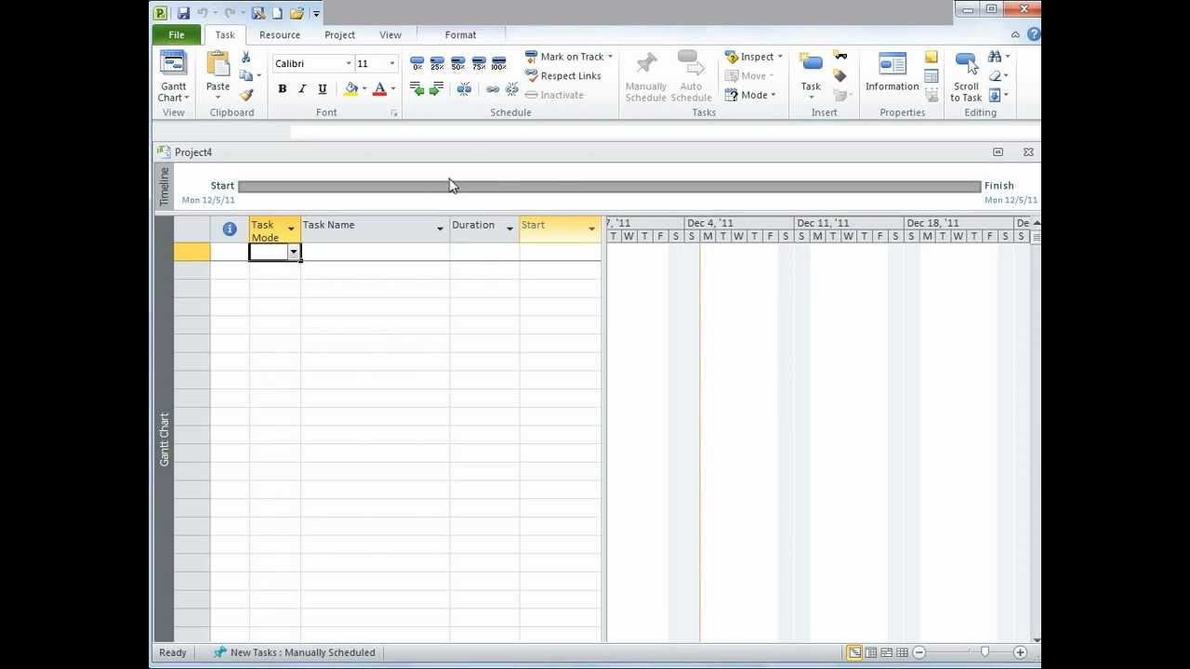Create a new blank project from the quick toolbar
1190x669 pixels.
[x=277, y=13]
